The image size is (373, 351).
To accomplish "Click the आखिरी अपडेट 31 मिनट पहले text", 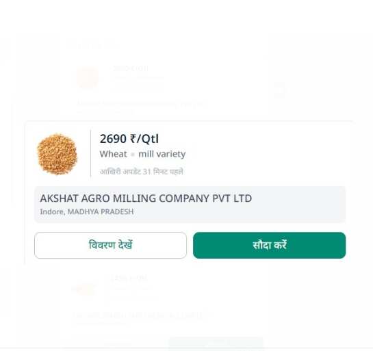I will point(142,172).
